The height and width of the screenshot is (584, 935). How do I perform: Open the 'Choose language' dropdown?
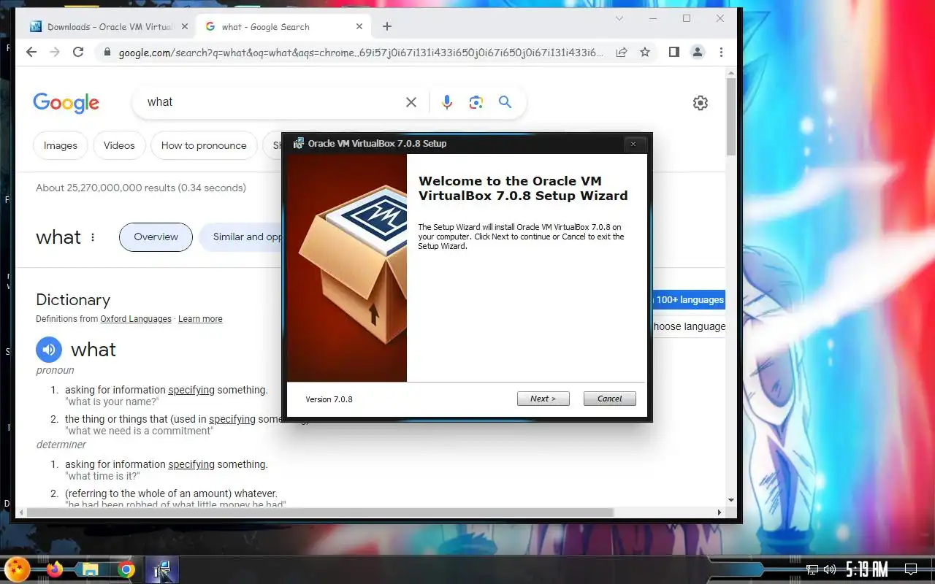pyautogui.click(x=689, y=326)
